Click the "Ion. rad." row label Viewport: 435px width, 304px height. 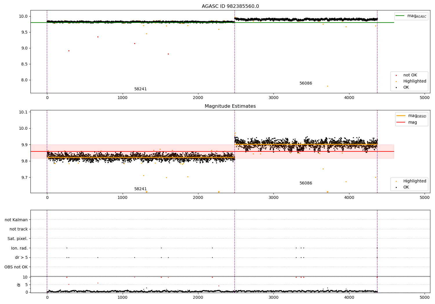(x=19, y=248)
